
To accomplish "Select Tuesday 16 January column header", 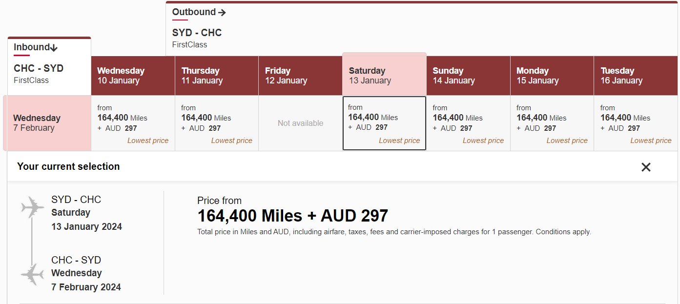I will click(636, 76).
